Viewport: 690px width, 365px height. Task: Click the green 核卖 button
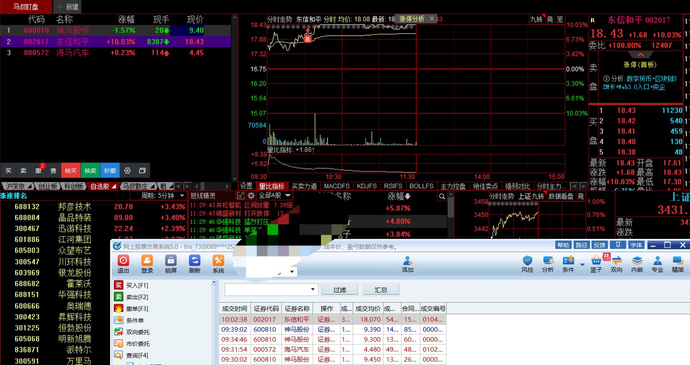(90, 170)
